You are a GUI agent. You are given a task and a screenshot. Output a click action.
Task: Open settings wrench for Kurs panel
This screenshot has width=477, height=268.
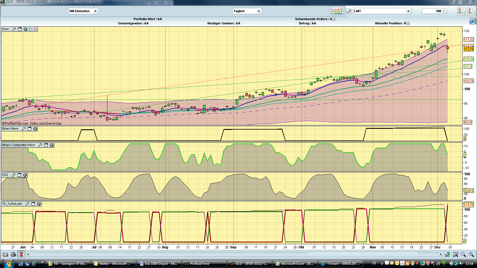[14, 29]
